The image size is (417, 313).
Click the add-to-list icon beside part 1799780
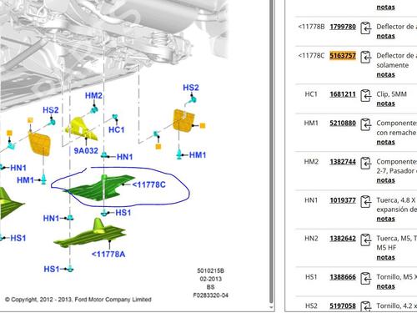pyautogui.click(x=366, y=28)
